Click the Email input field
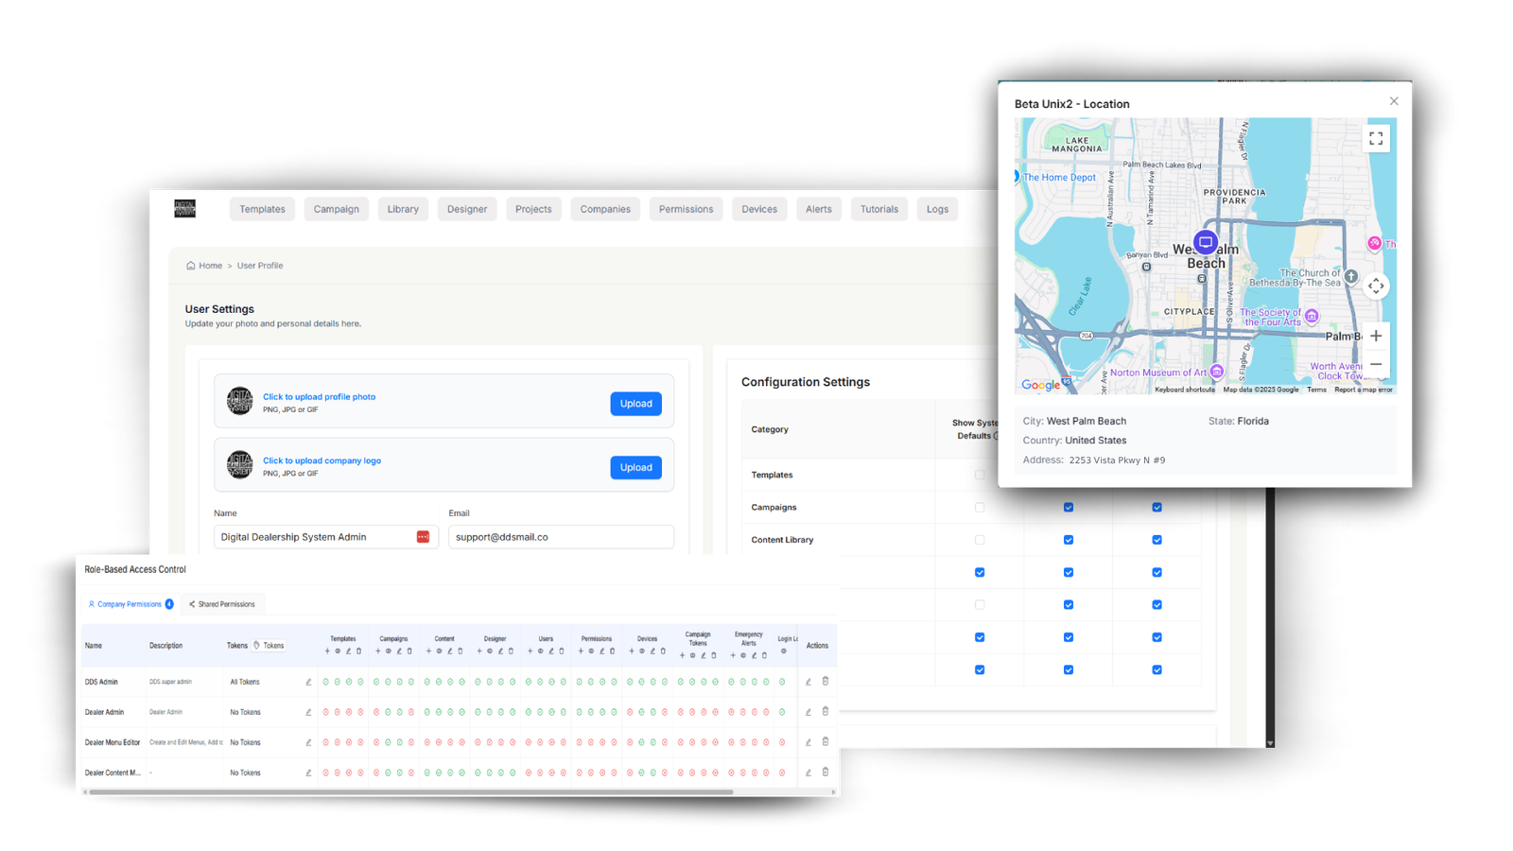Image resolution: width=1513 pixels, height=851 pixels. tap(561, 537)
